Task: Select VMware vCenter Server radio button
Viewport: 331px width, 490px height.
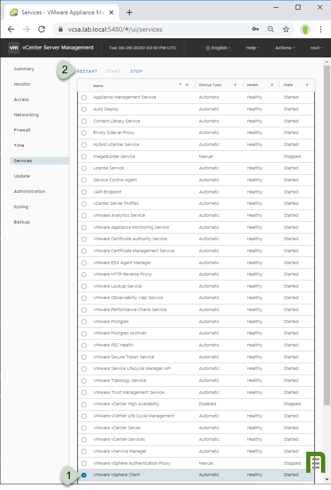Action: tap(84, 428)
